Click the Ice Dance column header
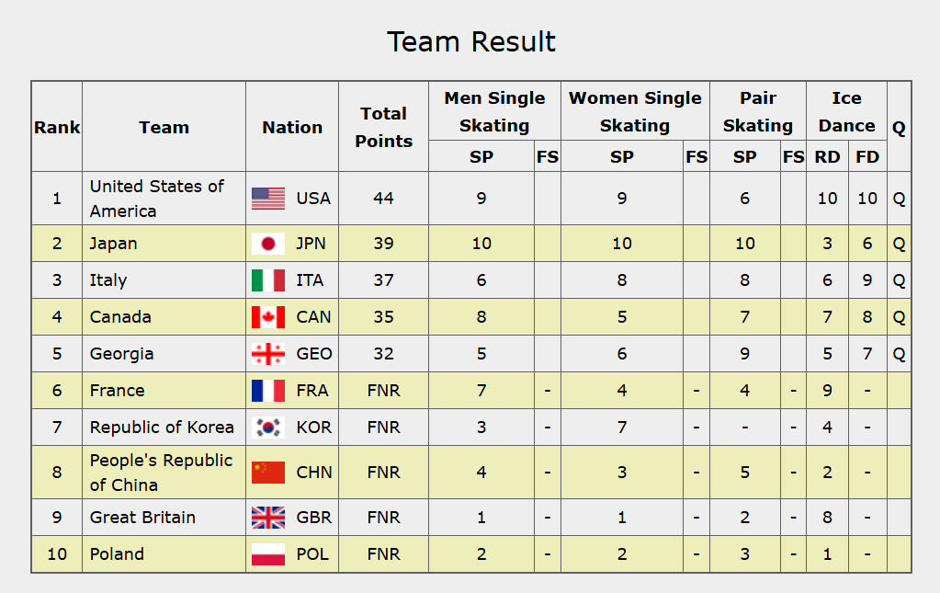Image resolution: width=940 pixels, height=593 pixels. (847, 111)
